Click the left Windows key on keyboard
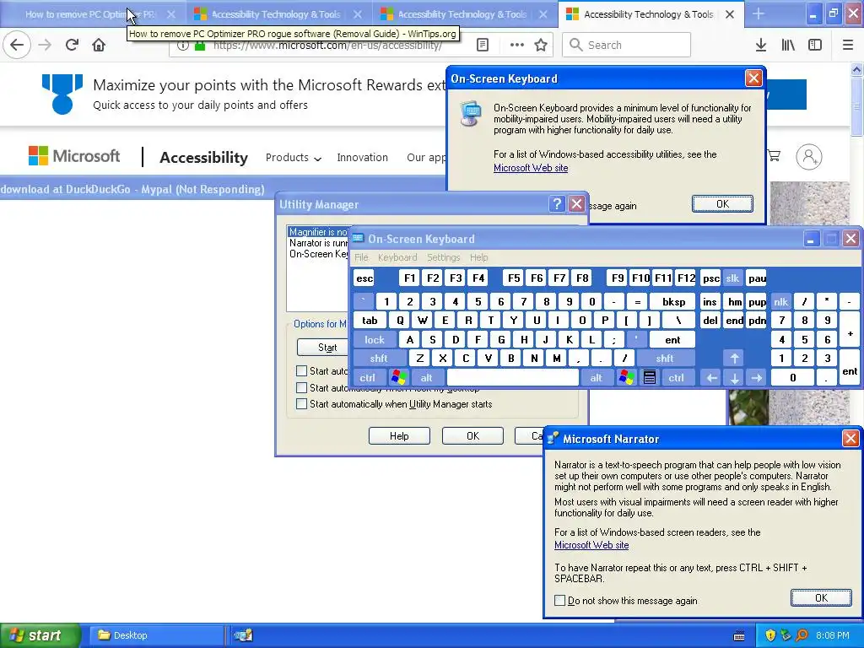864x648 pixels. [398, 377]
